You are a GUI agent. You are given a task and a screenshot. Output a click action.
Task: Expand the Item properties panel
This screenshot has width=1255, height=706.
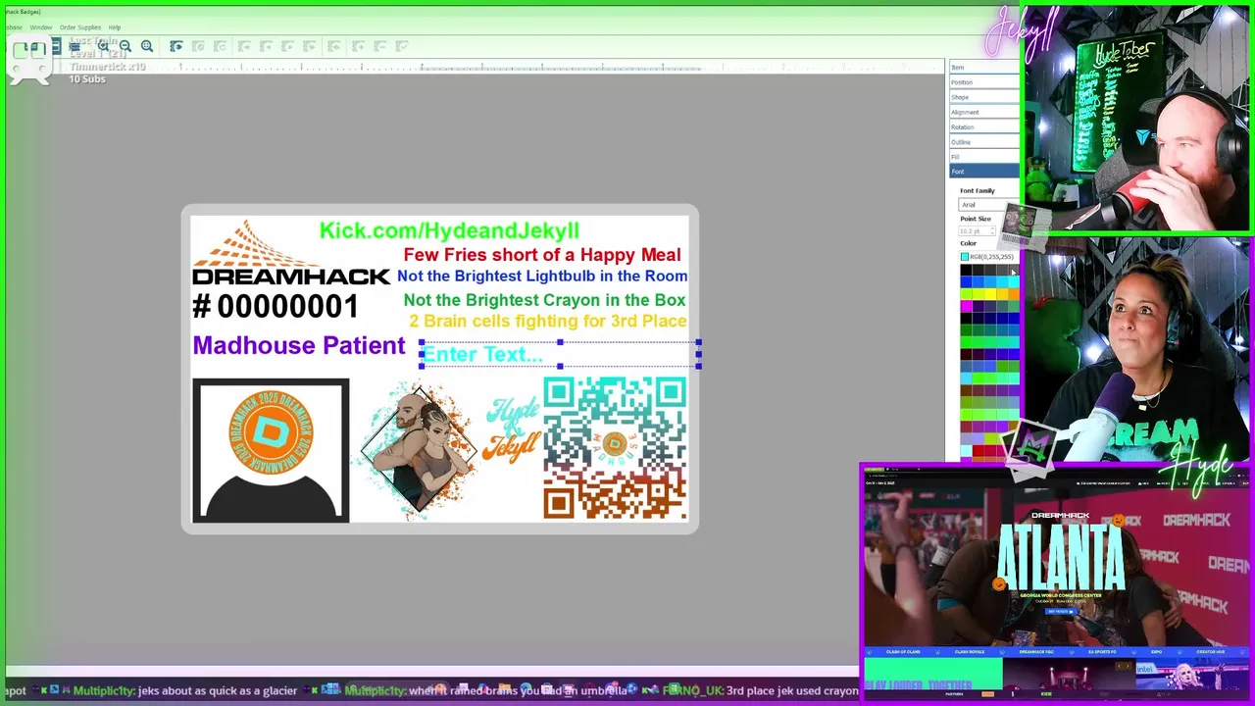coord(984,68)
